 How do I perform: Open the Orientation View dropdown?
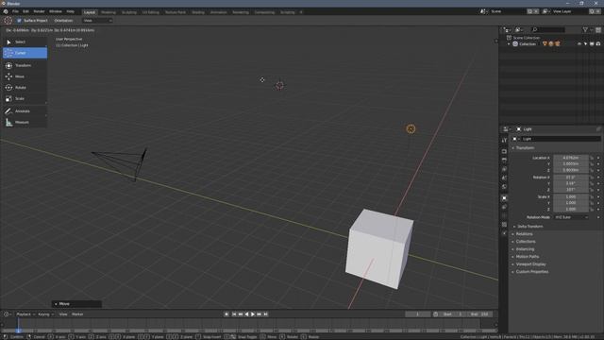pyautogui.click(x=97, y=21)
